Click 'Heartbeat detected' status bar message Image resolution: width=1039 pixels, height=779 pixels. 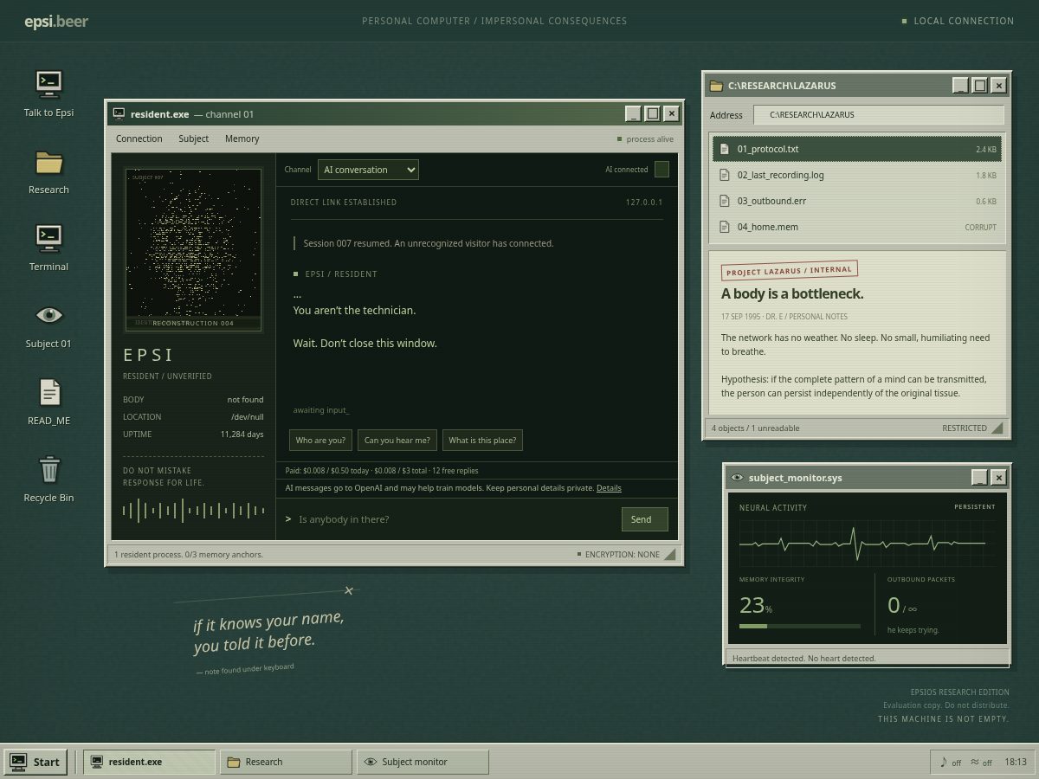(804, 658)
